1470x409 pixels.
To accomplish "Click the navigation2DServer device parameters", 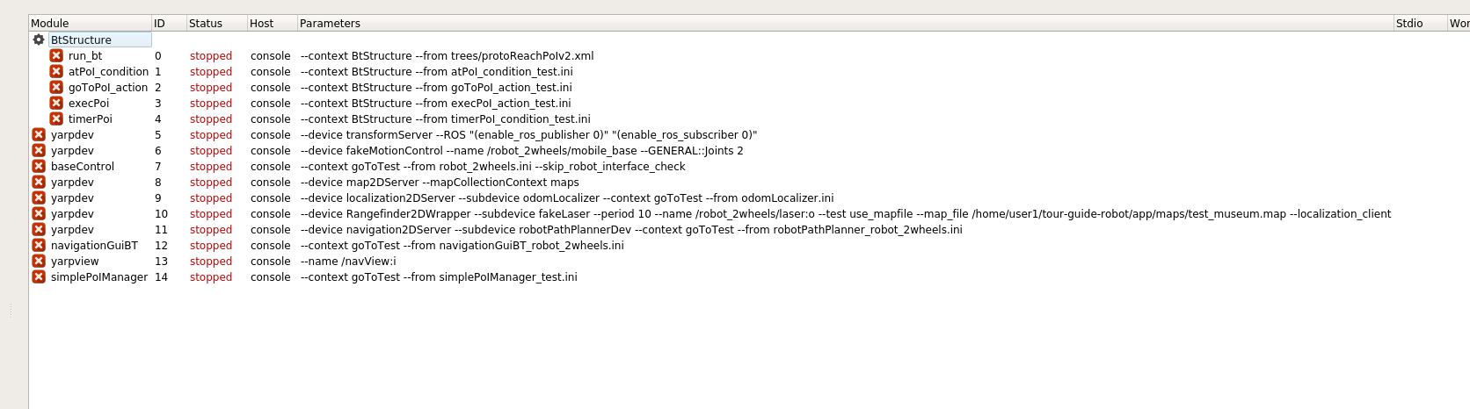I will (x=631, y=229).
